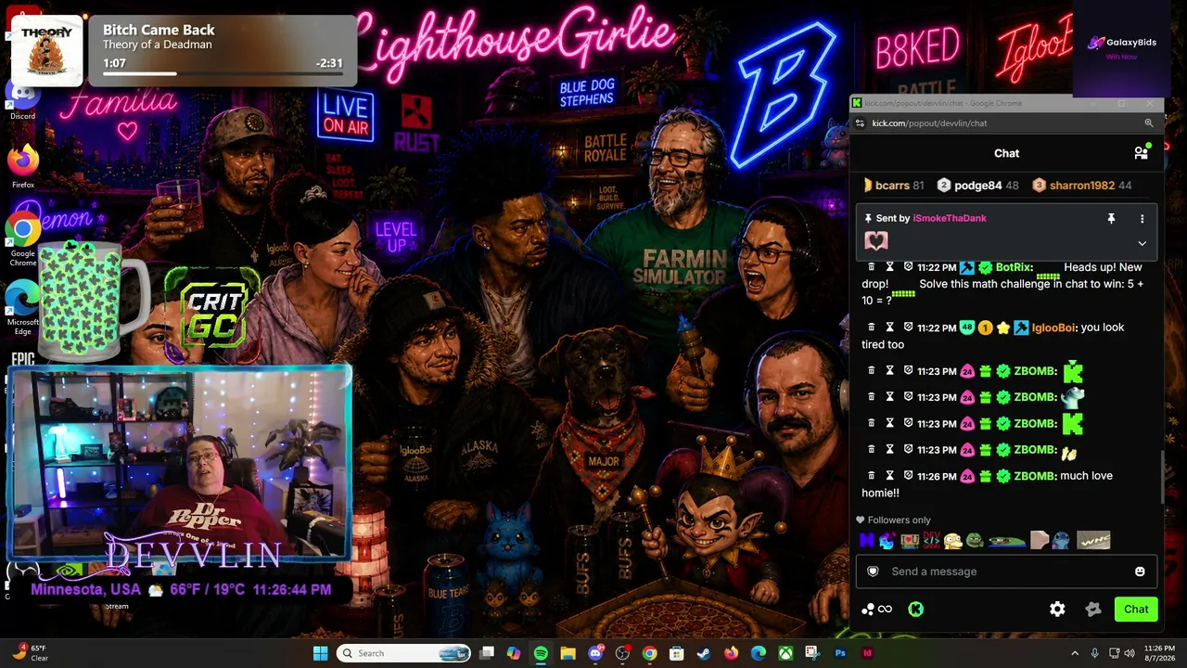The height and width of the screenshot is (668, 1187).
Task: Open the chat users list icon
Action: point(1141,153)
